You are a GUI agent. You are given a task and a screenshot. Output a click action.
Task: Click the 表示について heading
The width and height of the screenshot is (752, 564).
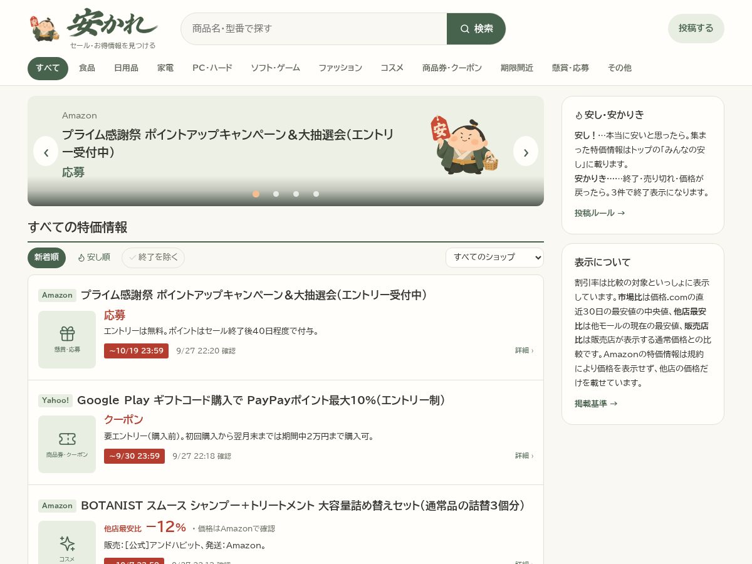pos(602,263)
